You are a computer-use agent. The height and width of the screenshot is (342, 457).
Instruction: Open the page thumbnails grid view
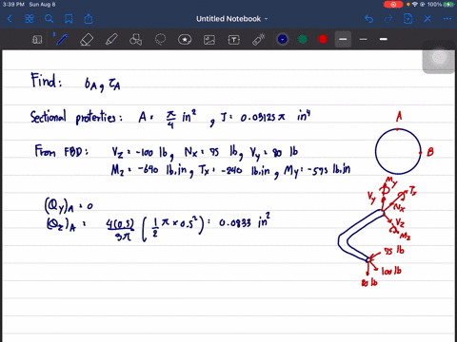[x=30, y=19]
